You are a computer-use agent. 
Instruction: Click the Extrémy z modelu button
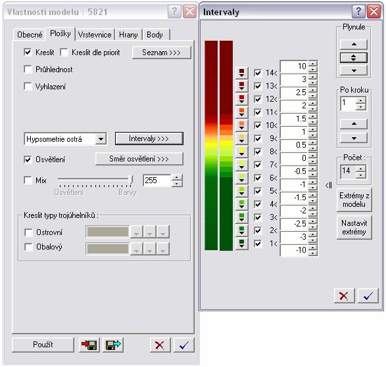(x=354, y=200)
